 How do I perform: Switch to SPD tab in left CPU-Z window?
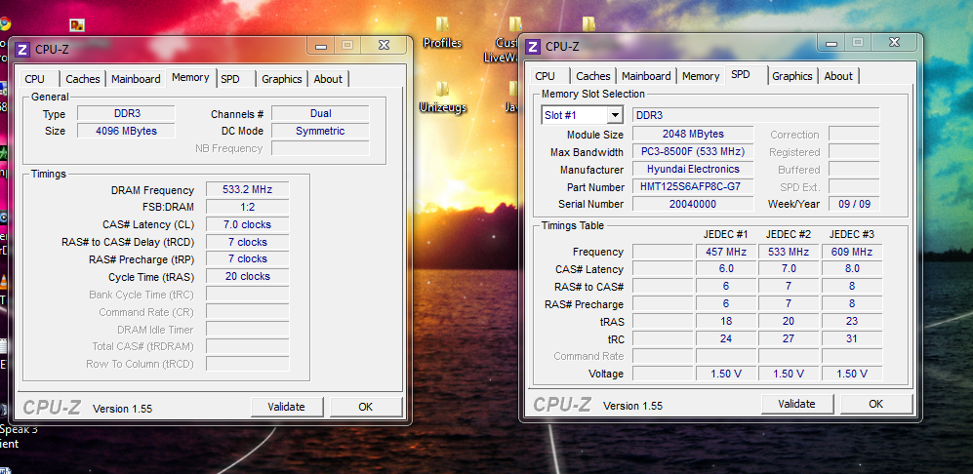coord(230,79)
